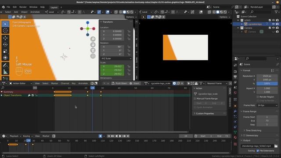281x158 pixels.
Task: Open the Object Constraints properties tab icon
Action: click(x=235, y=127)
